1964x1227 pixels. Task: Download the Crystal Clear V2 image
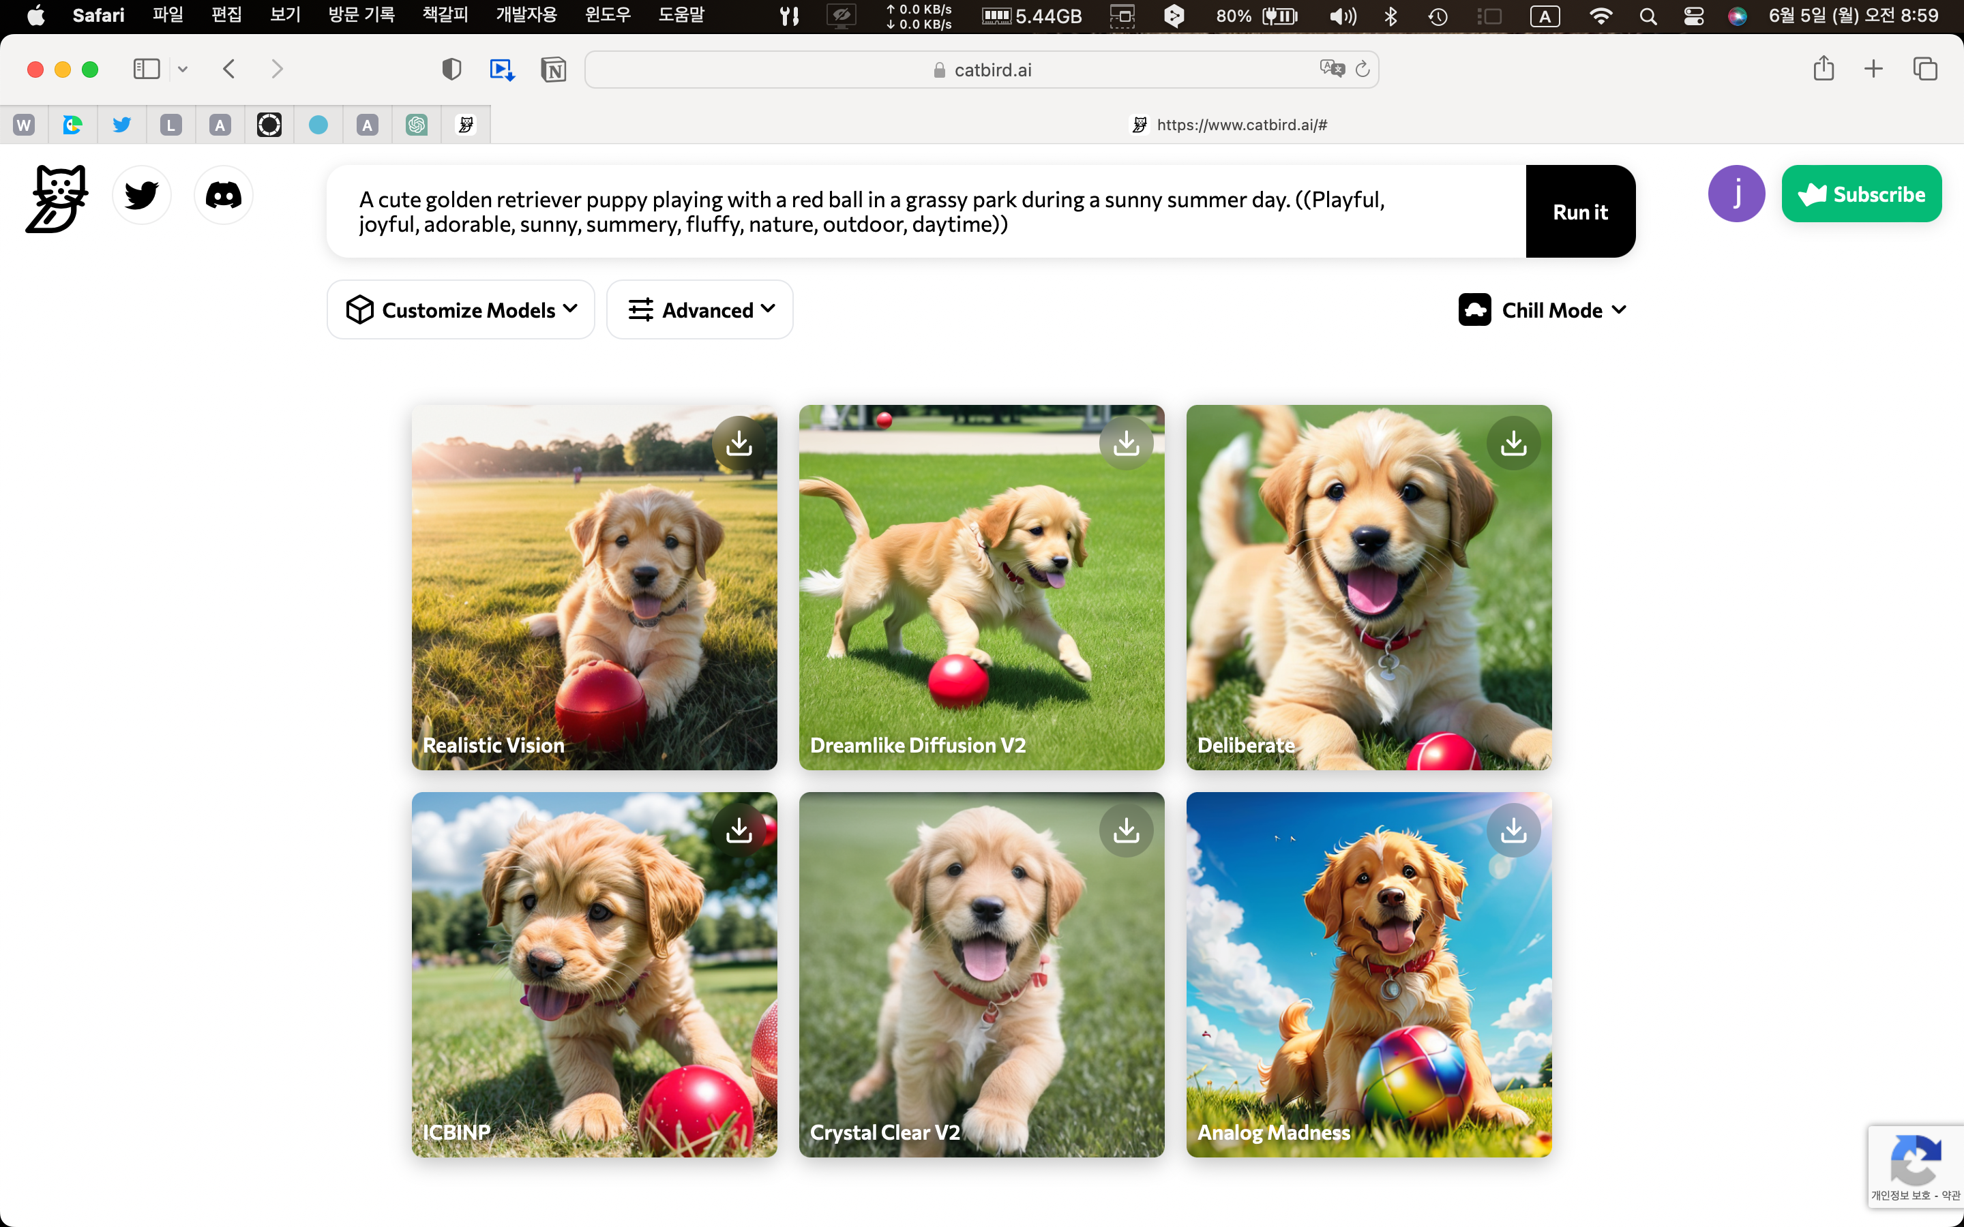coord(1126,830)
